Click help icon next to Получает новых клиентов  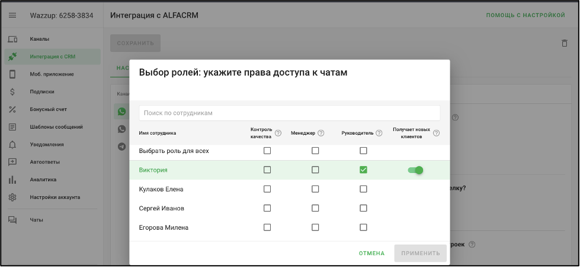pyautogui.click(x=437, y=133)
